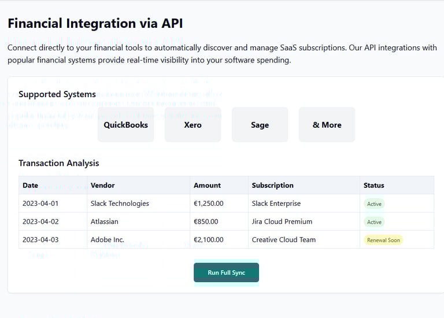Click the Date column header

click(x=53, y=185)
